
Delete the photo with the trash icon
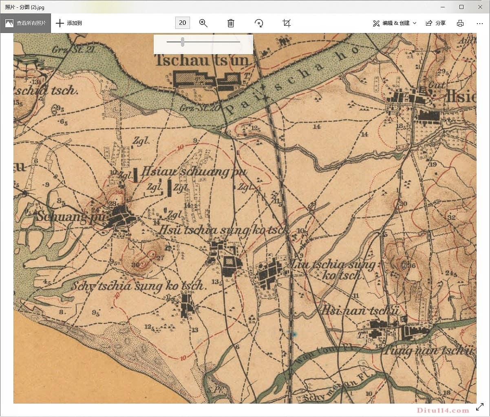pos(231,23)
